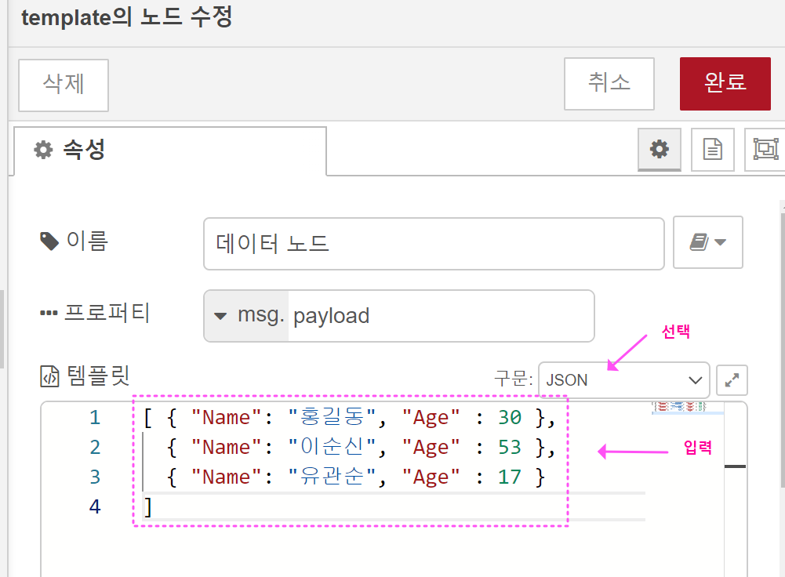This screenshot has height=577, width=785.
Task: Click the age value 53 in line 2
Action: 510,447
